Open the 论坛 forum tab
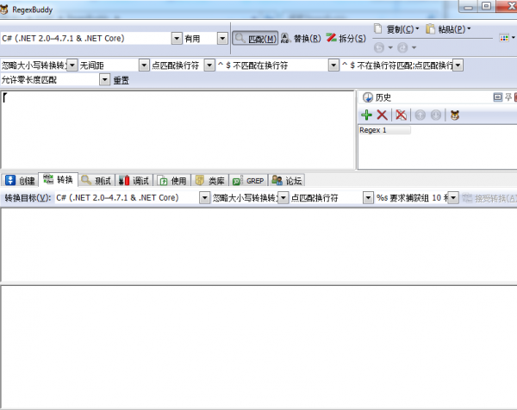This screenshot has height=410, width=517. [287, 181]
